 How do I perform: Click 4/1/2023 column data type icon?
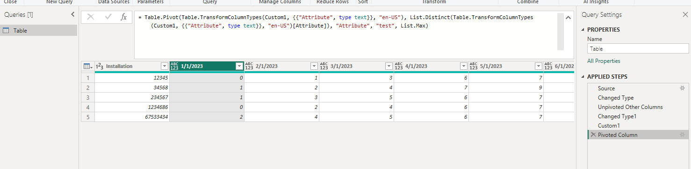pos(399,66)
